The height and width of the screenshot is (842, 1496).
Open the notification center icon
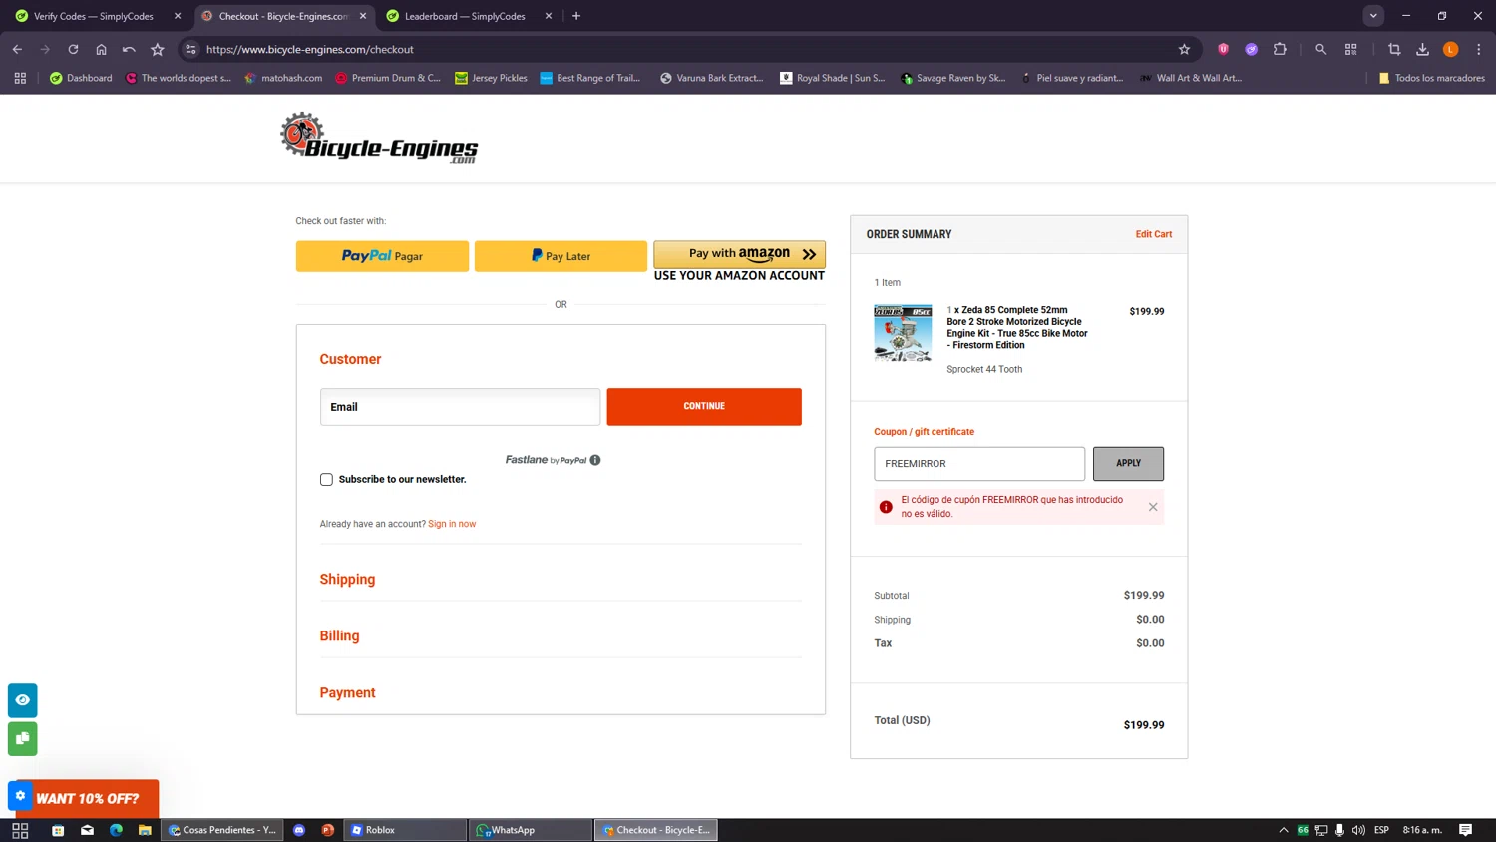click(x=1466, y=830)
